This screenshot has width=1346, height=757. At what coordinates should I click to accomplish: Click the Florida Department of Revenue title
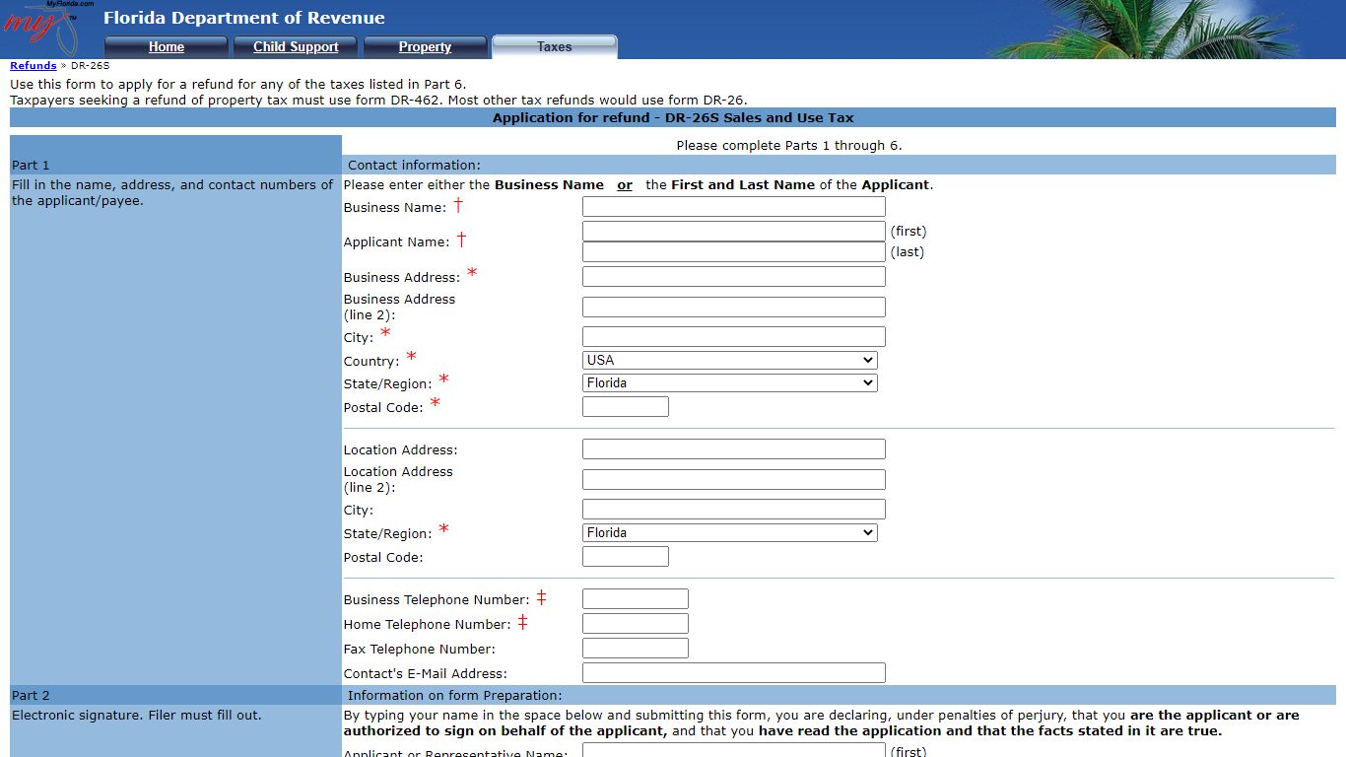[x=244, y=18]
